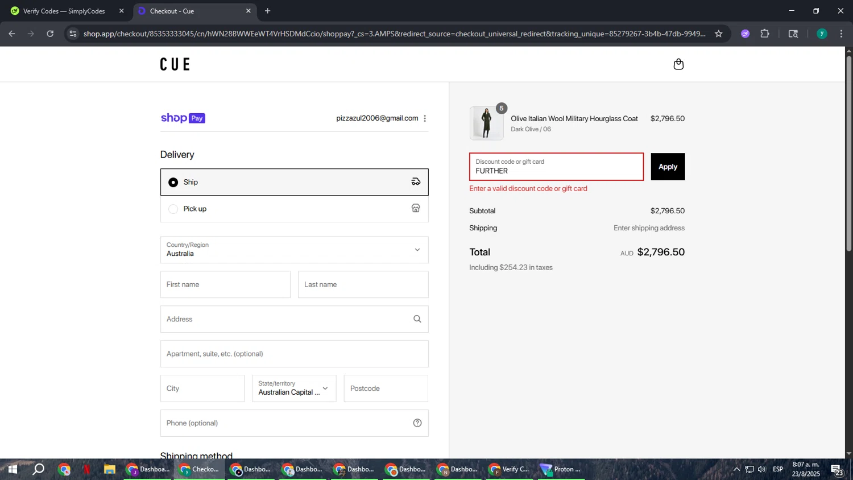The image size is (853, 480).
Task: Close the Verify Codes tab
Action: 121,11
